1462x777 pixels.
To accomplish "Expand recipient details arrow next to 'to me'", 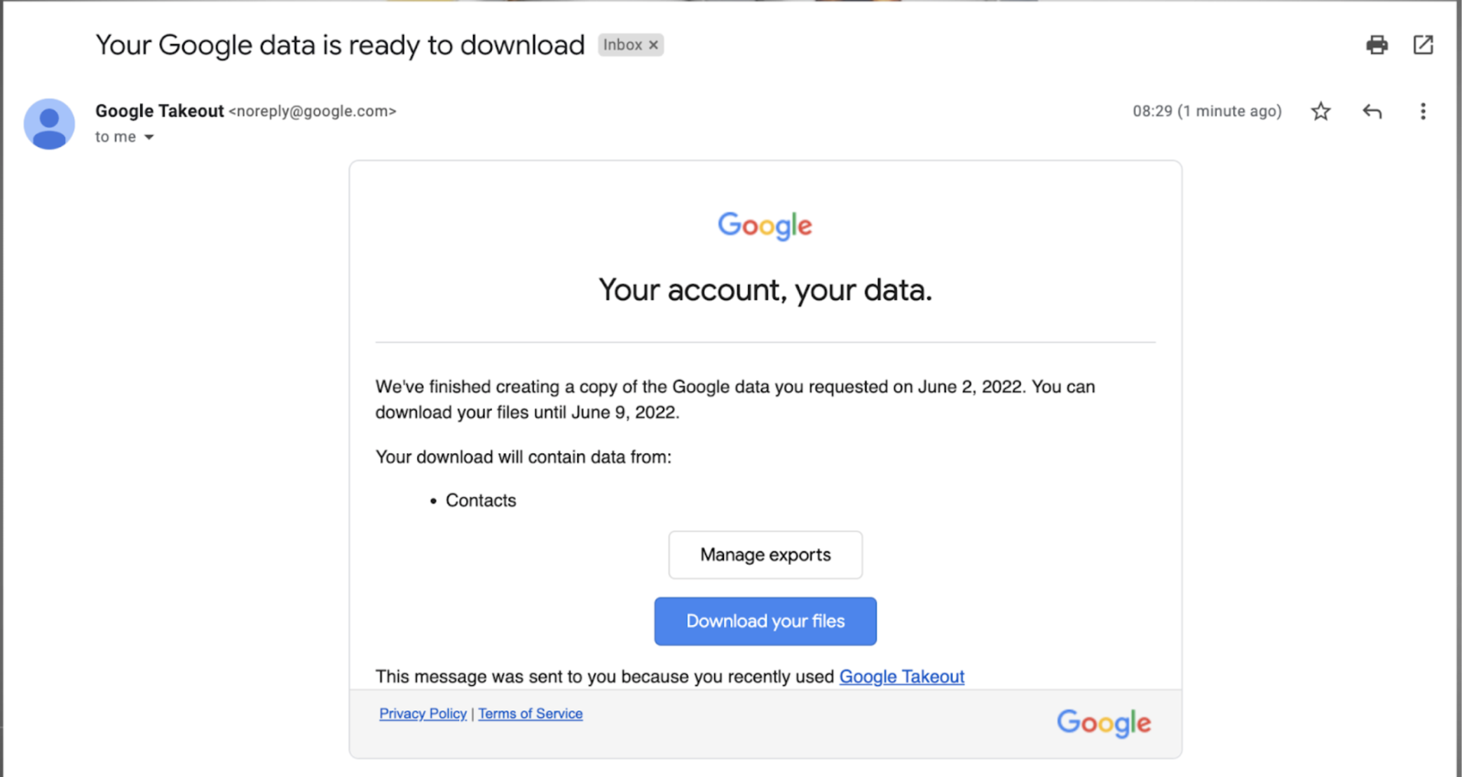I will click(x=149, y=137).
